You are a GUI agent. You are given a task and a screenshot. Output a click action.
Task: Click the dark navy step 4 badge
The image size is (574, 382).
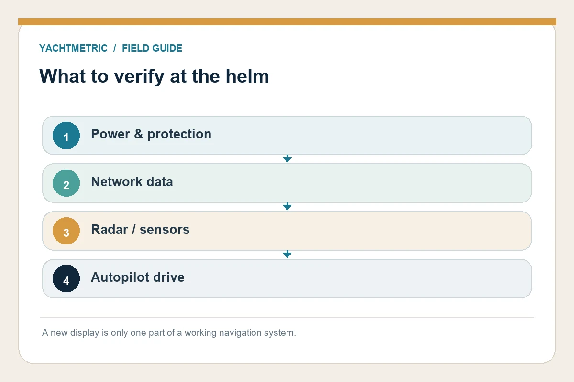point(66,279)
